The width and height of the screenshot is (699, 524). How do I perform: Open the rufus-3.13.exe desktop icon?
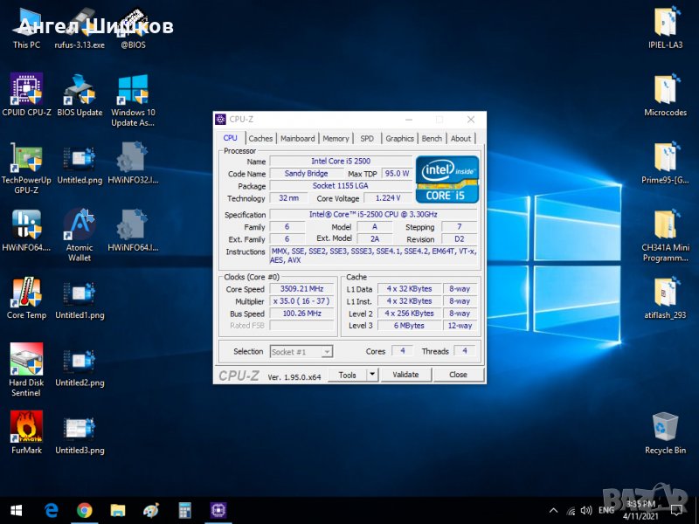point(80,23)
